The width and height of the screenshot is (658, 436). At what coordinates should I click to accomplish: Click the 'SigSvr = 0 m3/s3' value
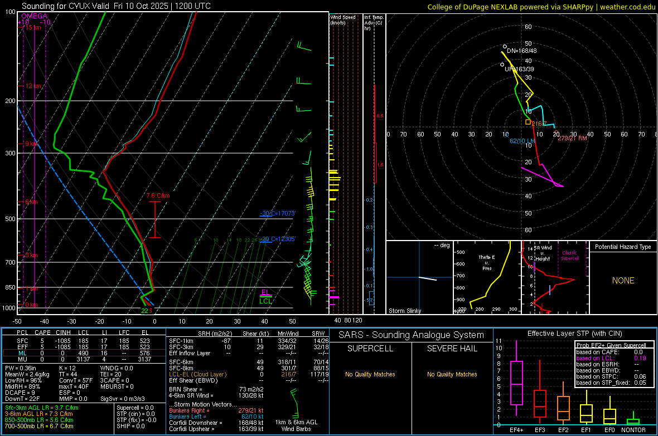pos(123,399)
